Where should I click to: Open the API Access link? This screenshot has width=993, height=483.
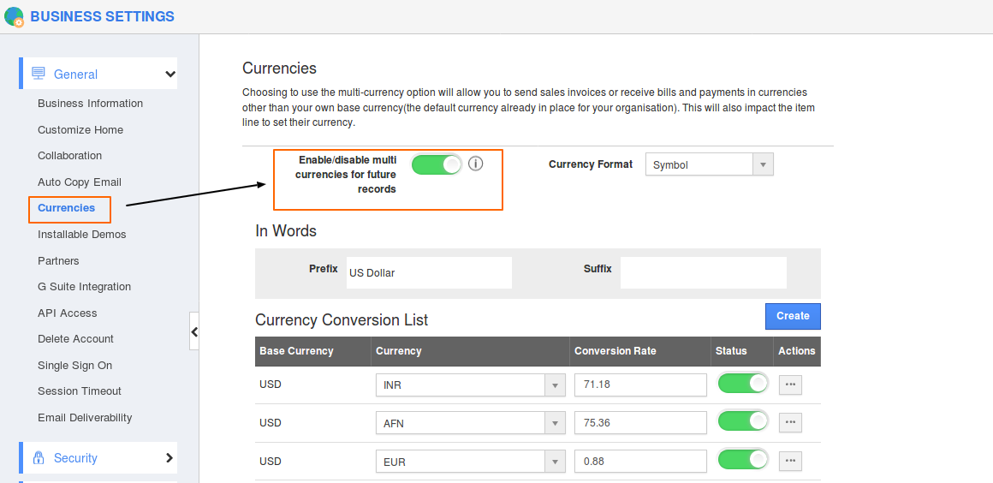[68, 313]
